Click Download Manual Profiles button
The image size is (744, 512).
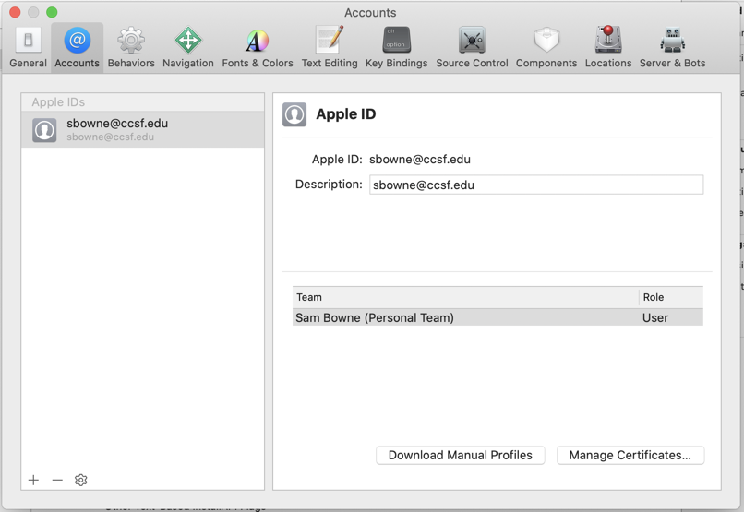[x=460, y=455]
